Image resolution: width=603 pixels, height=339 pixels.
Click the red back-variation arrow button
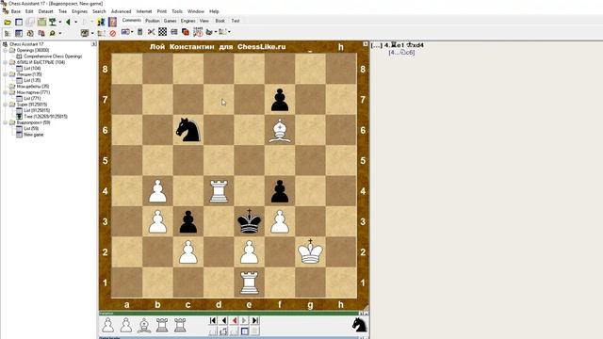click(x=235, y=320)
